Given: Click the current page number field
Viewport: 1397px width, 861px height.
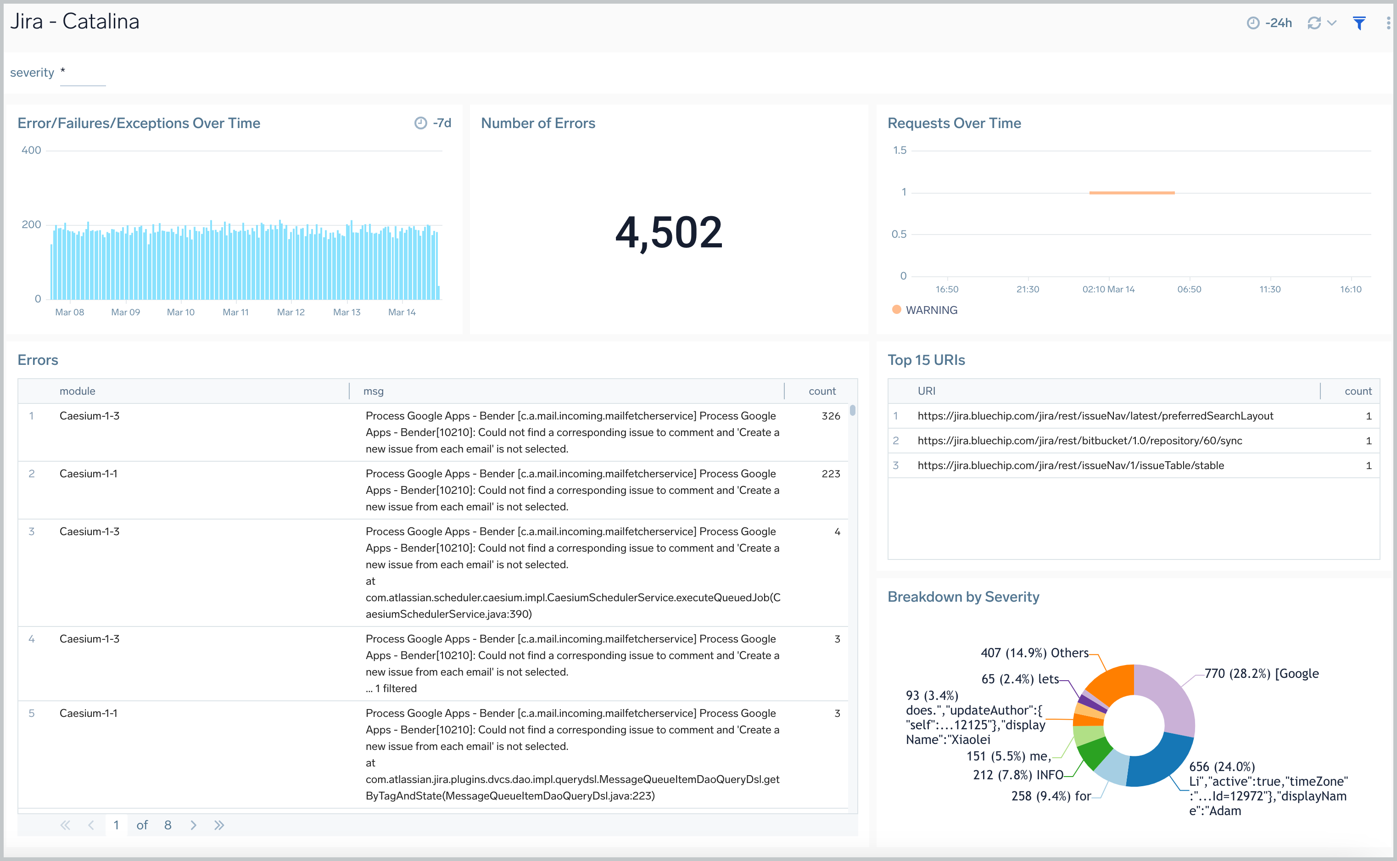Looking at the screenshot, I should 116,825.
